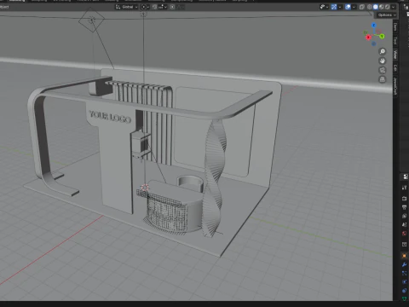Toggle the show overlays button
Screen dimensions: 409x307
pos(348,7)
